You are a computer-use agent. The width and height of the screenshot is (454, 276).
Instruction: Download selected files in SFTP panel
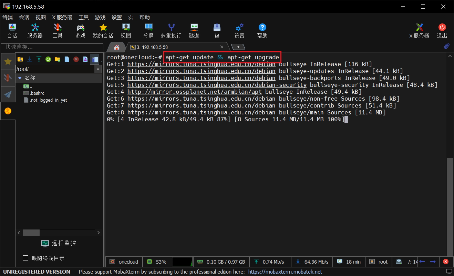(x=30, y=59)
